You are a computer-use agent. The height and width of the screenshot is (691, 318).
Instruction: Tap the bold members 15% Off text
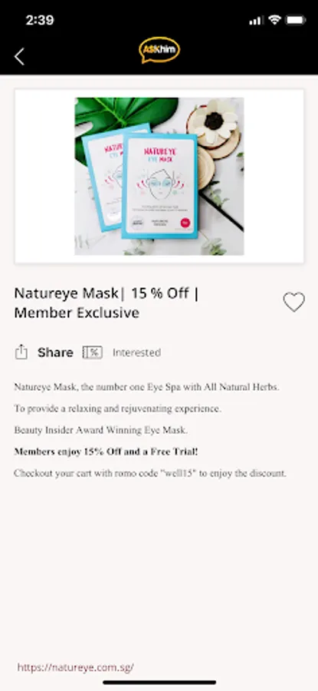pyautogui.click(x=106, y=451)
